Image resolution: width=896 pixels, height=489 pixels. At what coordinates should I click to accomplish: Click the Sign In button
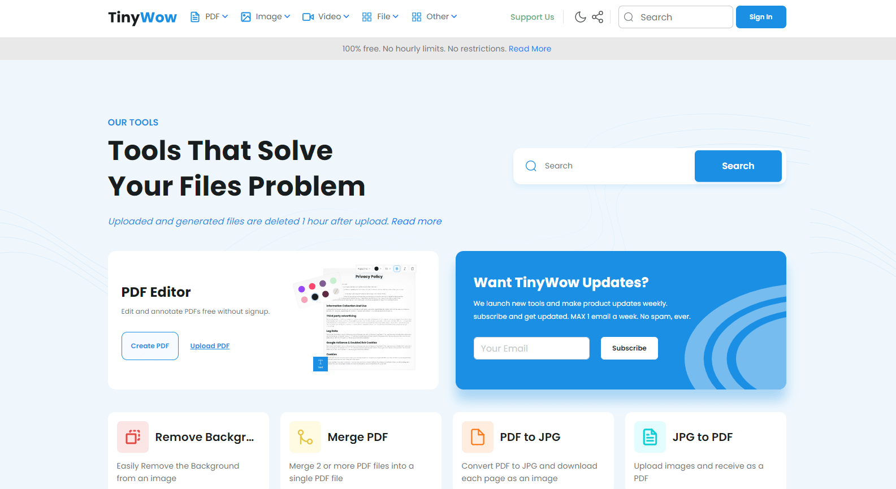click(761, 17)
